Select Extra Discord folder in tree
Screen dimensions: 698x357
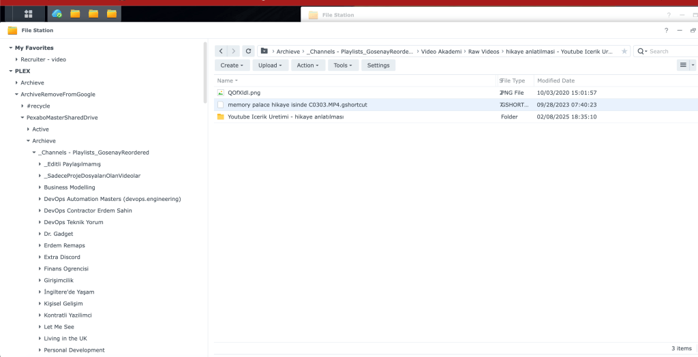62,257
